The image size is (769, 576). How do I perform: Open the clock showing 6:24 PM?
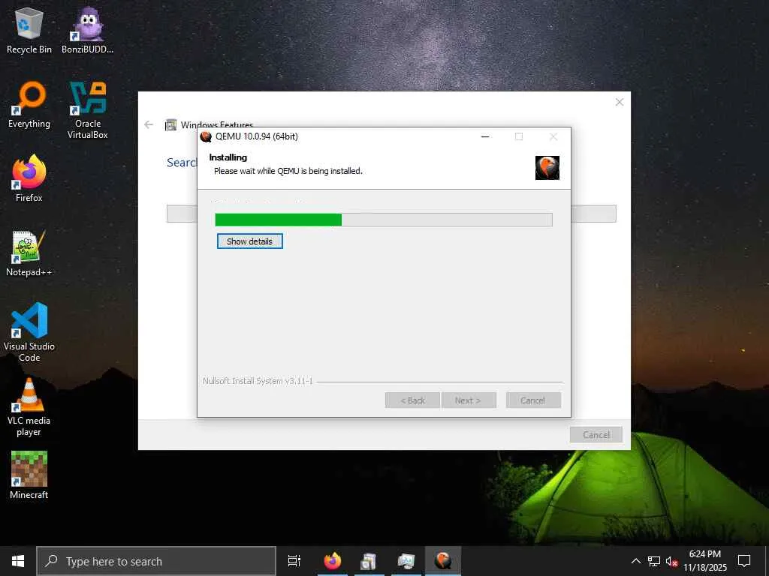click(x=705, y=561)
